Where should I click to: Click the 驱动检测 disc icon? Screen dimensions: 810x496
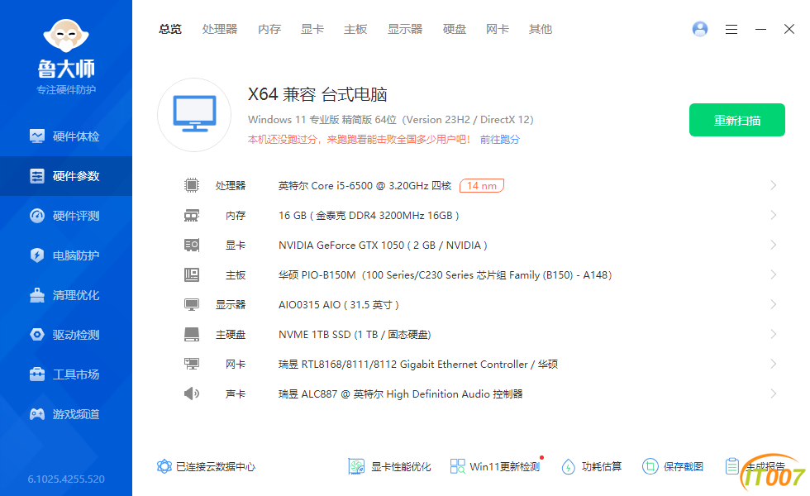tap(37, 335)
